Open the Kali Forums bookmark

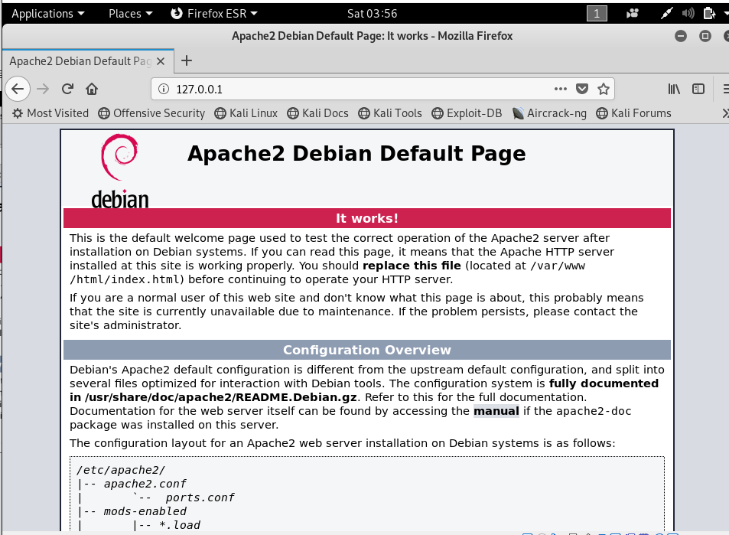point(633,113)
